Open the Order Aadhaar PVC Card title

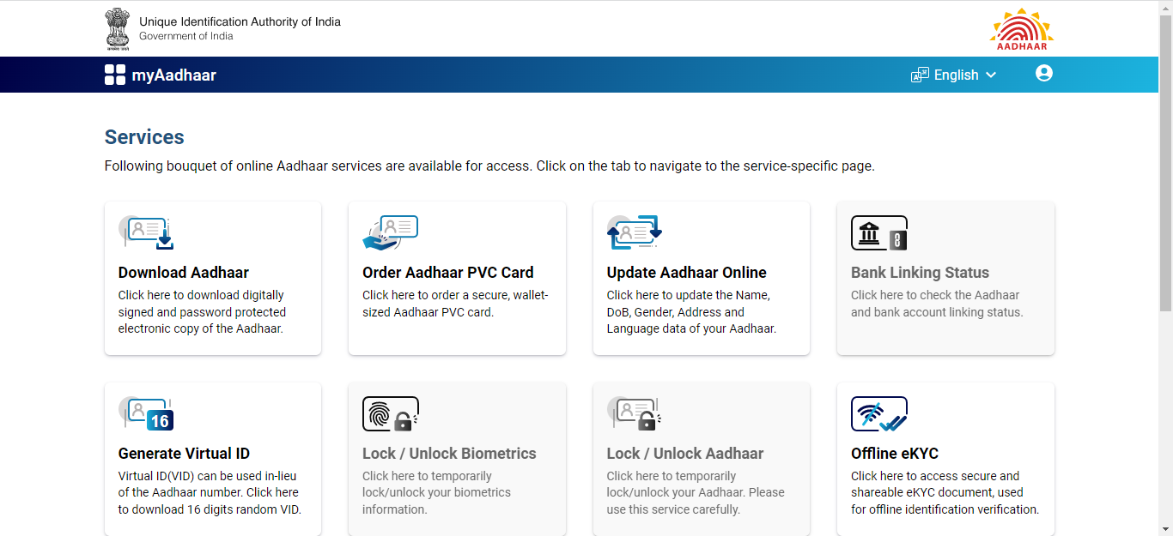(448, 273)
